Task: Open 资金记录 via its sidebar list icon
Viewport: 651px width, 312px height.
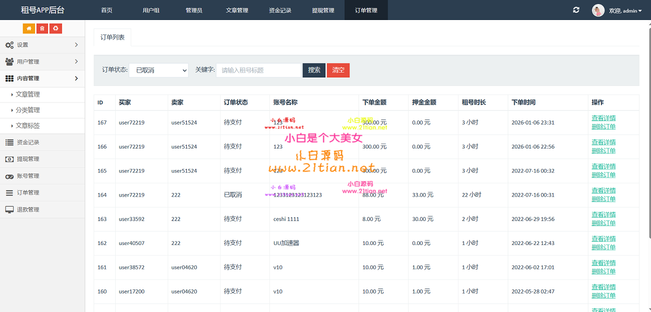Action: tap(10, 142)
